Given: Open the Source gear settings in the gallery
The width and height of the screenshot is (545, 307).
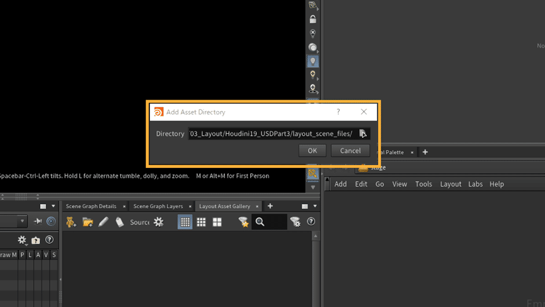Looking at the screenshot, I should tap(159, 222).
